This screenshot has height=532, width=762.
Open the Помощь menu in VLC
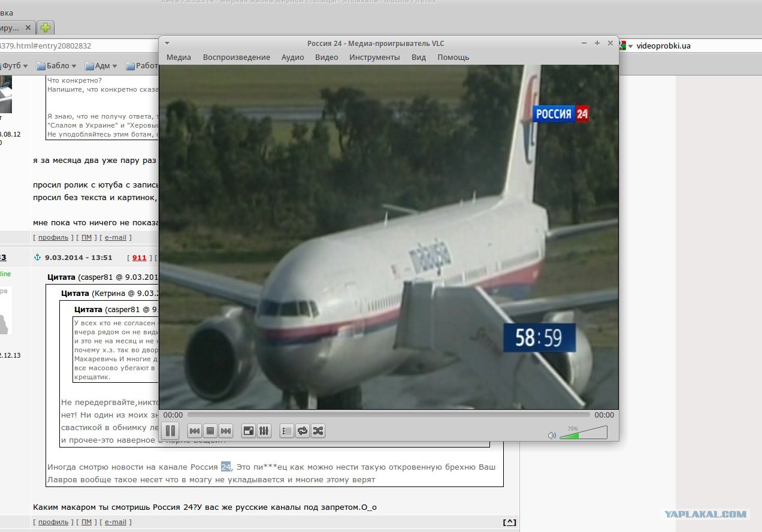[453, 58]
